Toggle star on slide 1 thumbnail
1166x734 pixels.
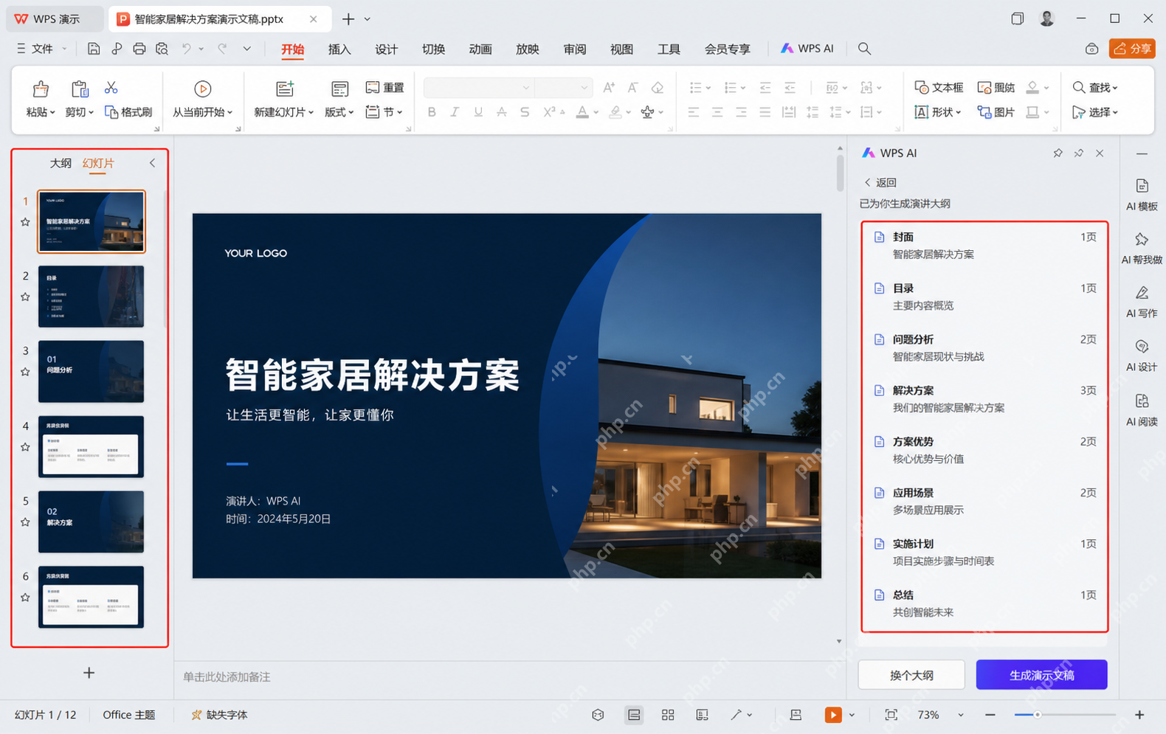(25, 222)
